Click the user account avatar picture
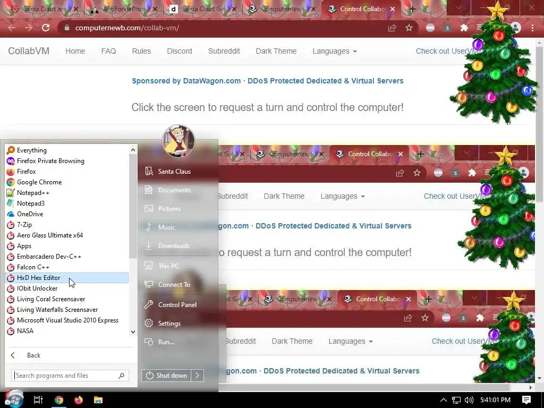The image size is (544, 408). click(178, 141)
